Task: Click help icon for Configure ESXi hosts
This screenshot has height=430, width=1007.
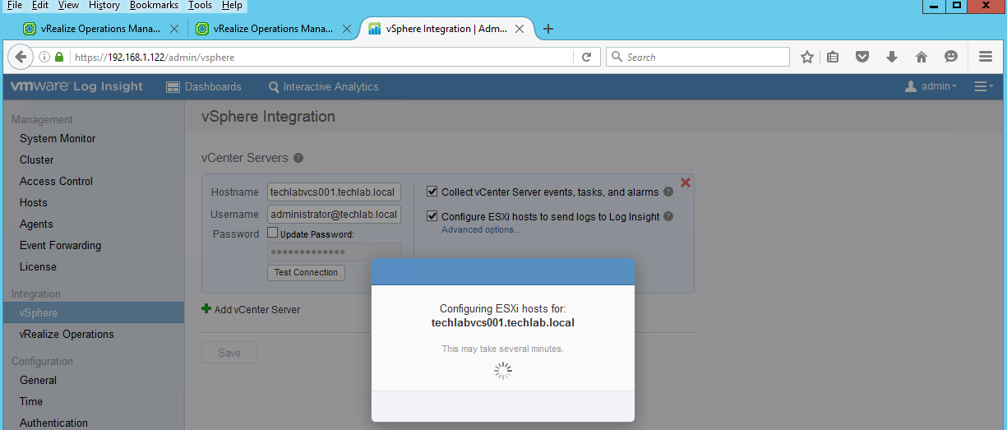Action: click(x=668, y=217)
